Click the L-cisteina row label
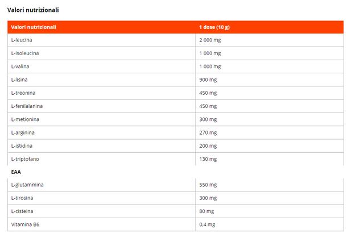The width and height of the screenshot is (364, 238). [x=23, y=211]
